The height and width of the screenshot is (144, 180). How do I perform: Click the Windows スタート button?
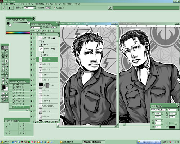point(5,142)
